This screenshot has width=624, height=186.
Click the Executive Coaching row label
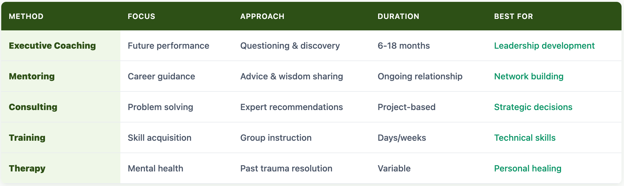pos(52,46)
